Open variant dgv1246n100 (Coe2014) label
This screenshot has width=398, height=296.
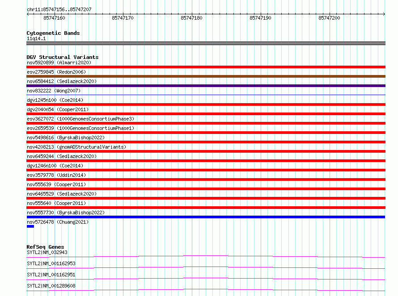click(x=55, y=166)
